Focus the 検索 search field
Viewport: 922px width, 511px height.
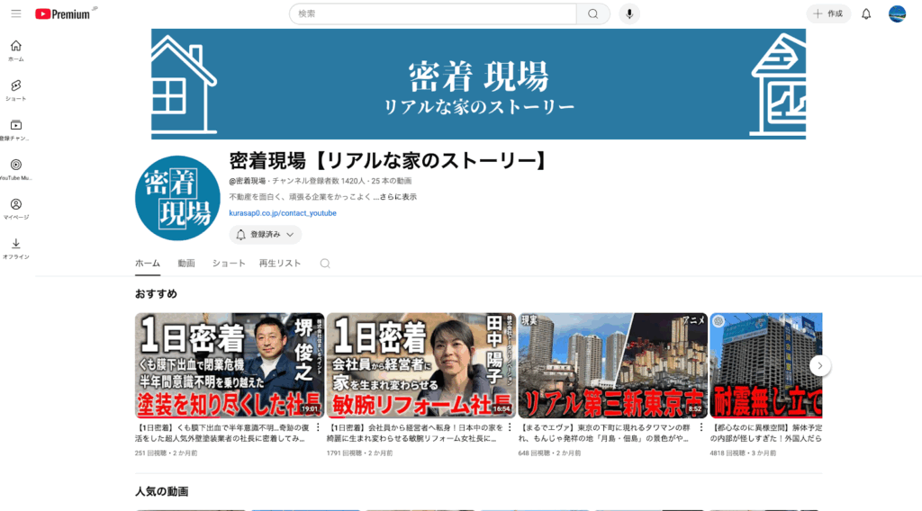point(433,14)
